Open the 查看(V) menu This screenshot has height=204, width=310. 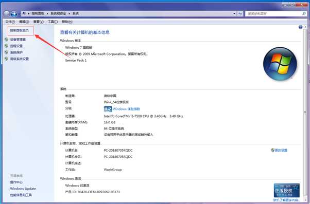click(38, 22)
